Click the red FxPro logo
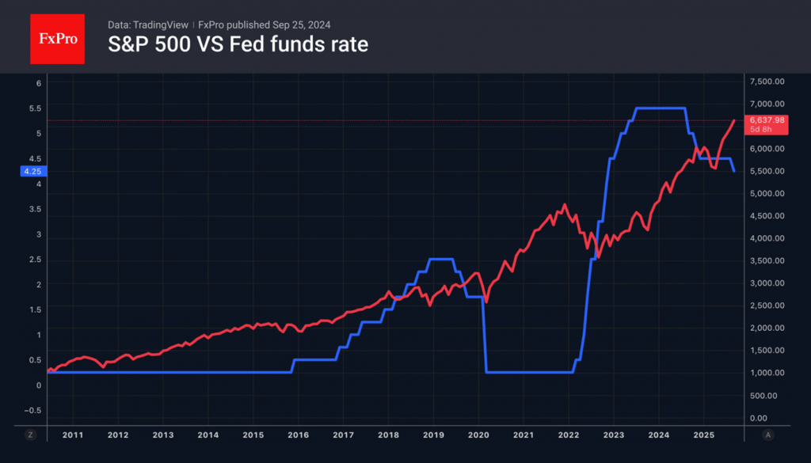Viewport: 811px width, 463px height. point(57,37)
